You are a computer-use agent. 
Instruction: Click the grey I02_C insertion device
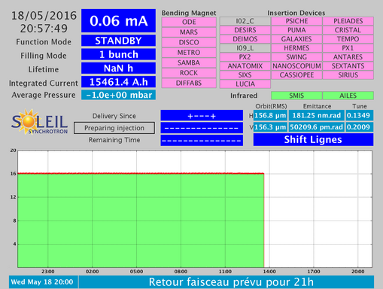[245, 21]
